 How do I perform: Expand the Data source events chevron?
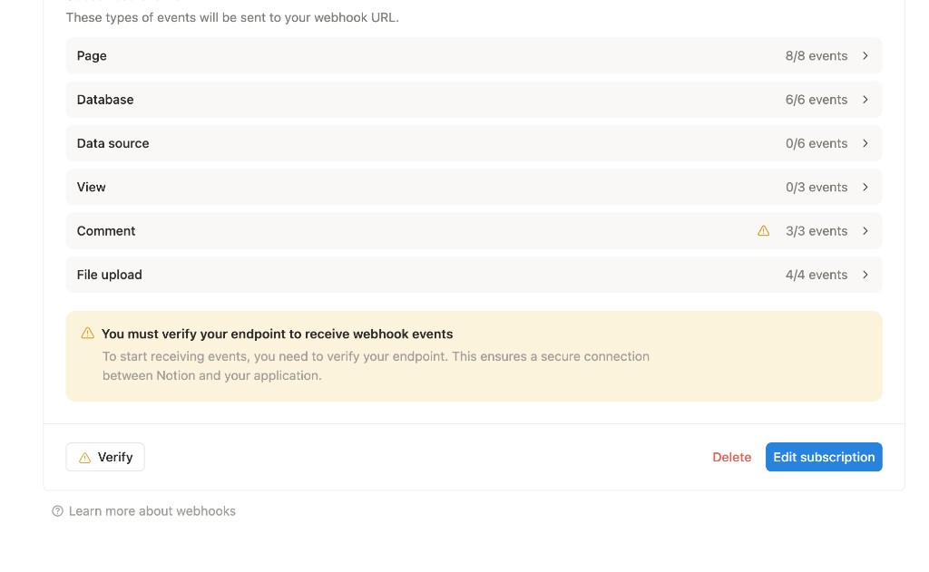(865, 143)
